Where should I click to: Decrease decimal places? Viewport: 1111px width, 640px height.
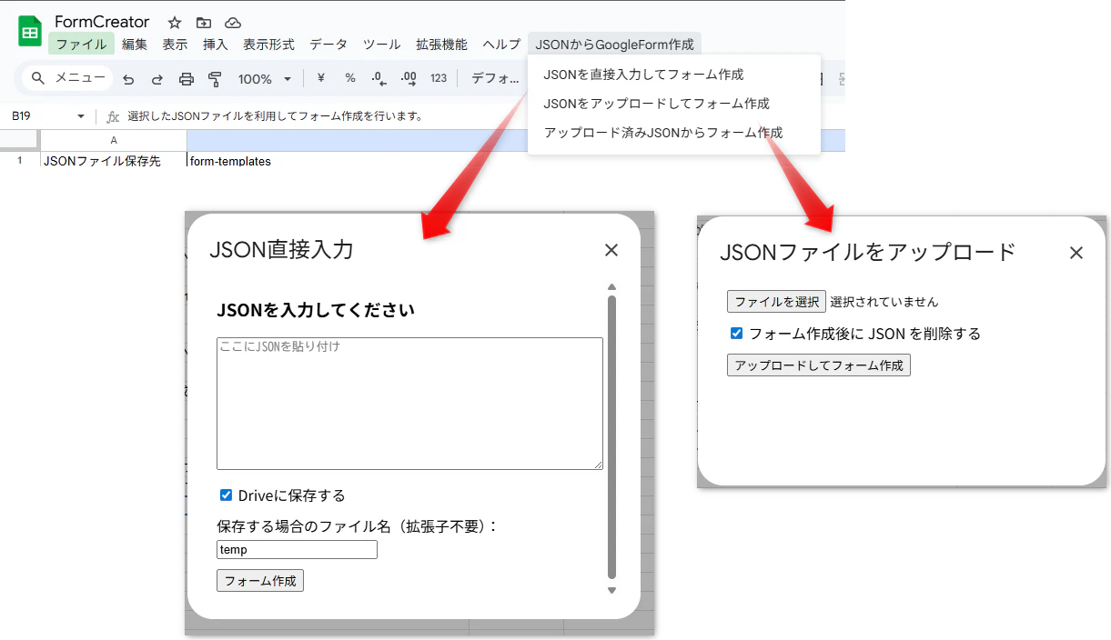(379, 78)
